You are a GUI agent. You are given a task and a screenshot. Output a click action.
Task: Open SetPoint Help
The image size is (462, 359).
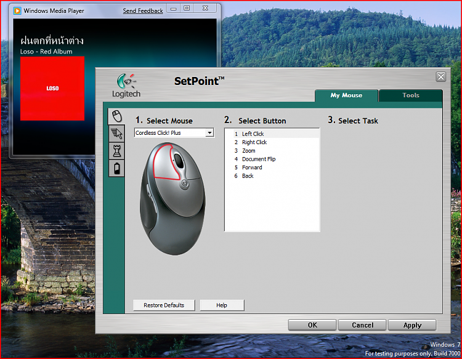[x=222, y=305]
